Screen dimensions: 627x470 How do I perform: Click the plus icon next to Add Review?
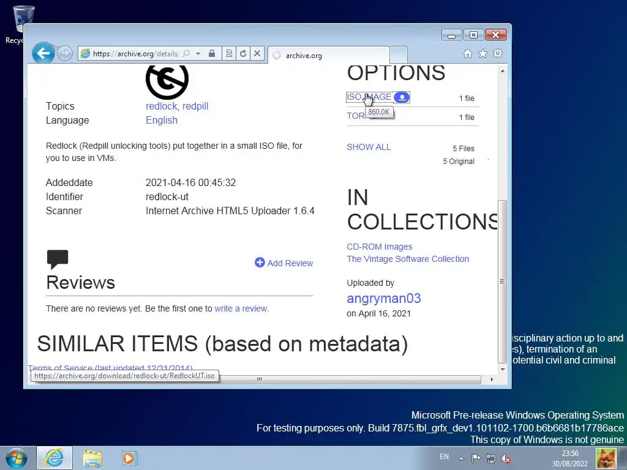click(x=260, y=262)
